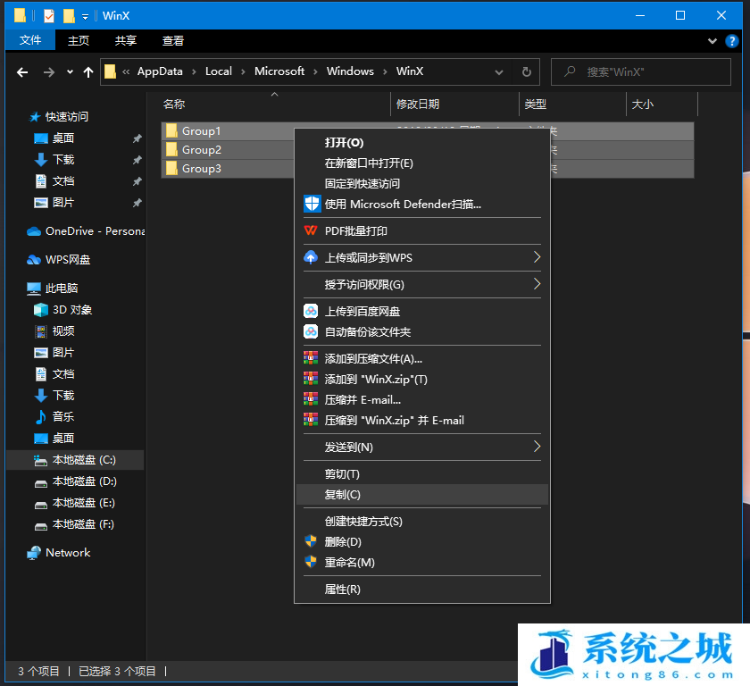This screenshot has width=750, height=686.
Task: Click Local in the address breadcrumb
Action: (219, 71)
